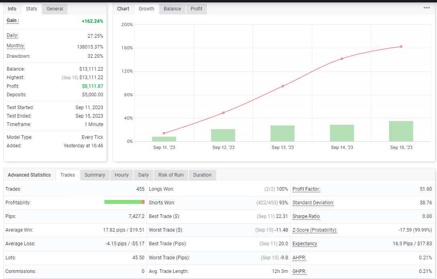Click the 17.82 pips / $19.51 average win

(124, 230)
